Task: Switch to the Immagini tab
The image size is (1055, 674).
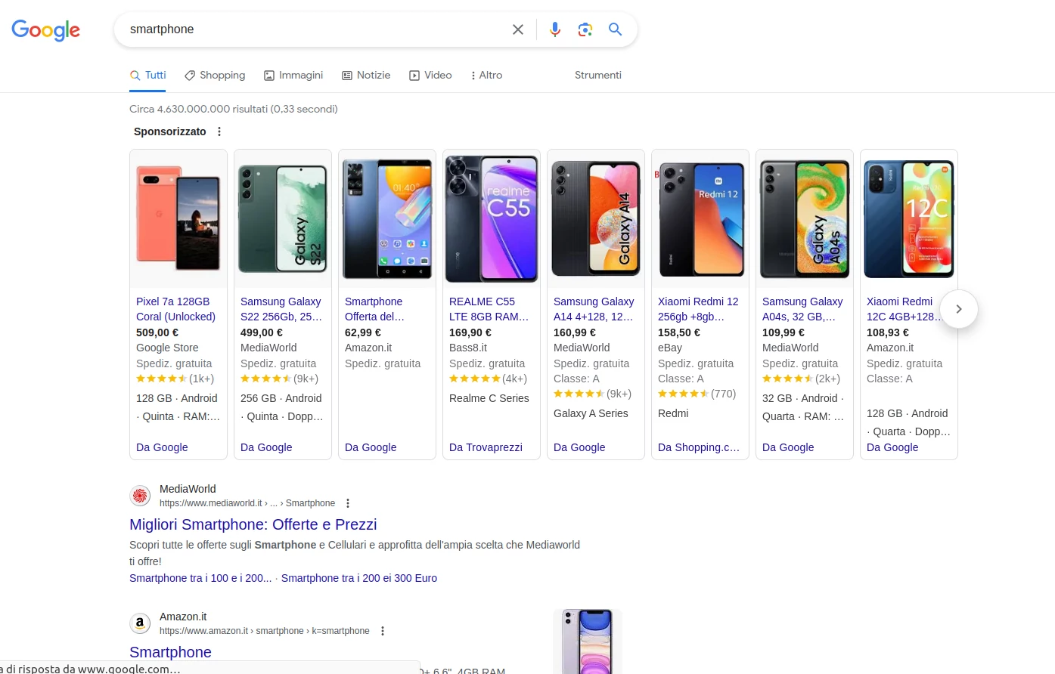Action: tap(293, 75)
